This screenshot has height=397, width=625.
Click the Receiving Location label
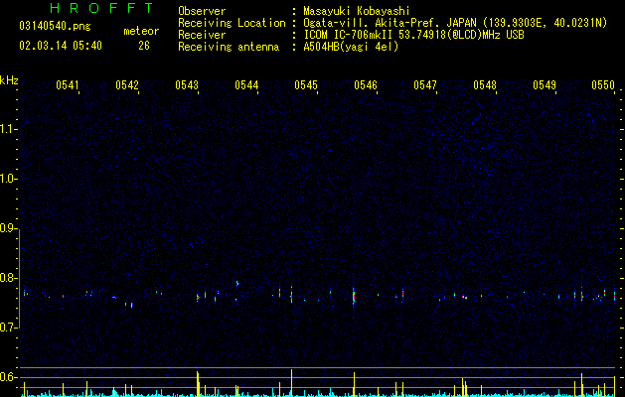232,23
